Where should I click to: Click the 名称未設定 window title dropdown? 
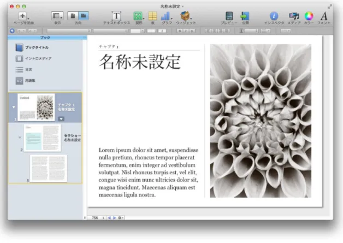tap(172, 7)
